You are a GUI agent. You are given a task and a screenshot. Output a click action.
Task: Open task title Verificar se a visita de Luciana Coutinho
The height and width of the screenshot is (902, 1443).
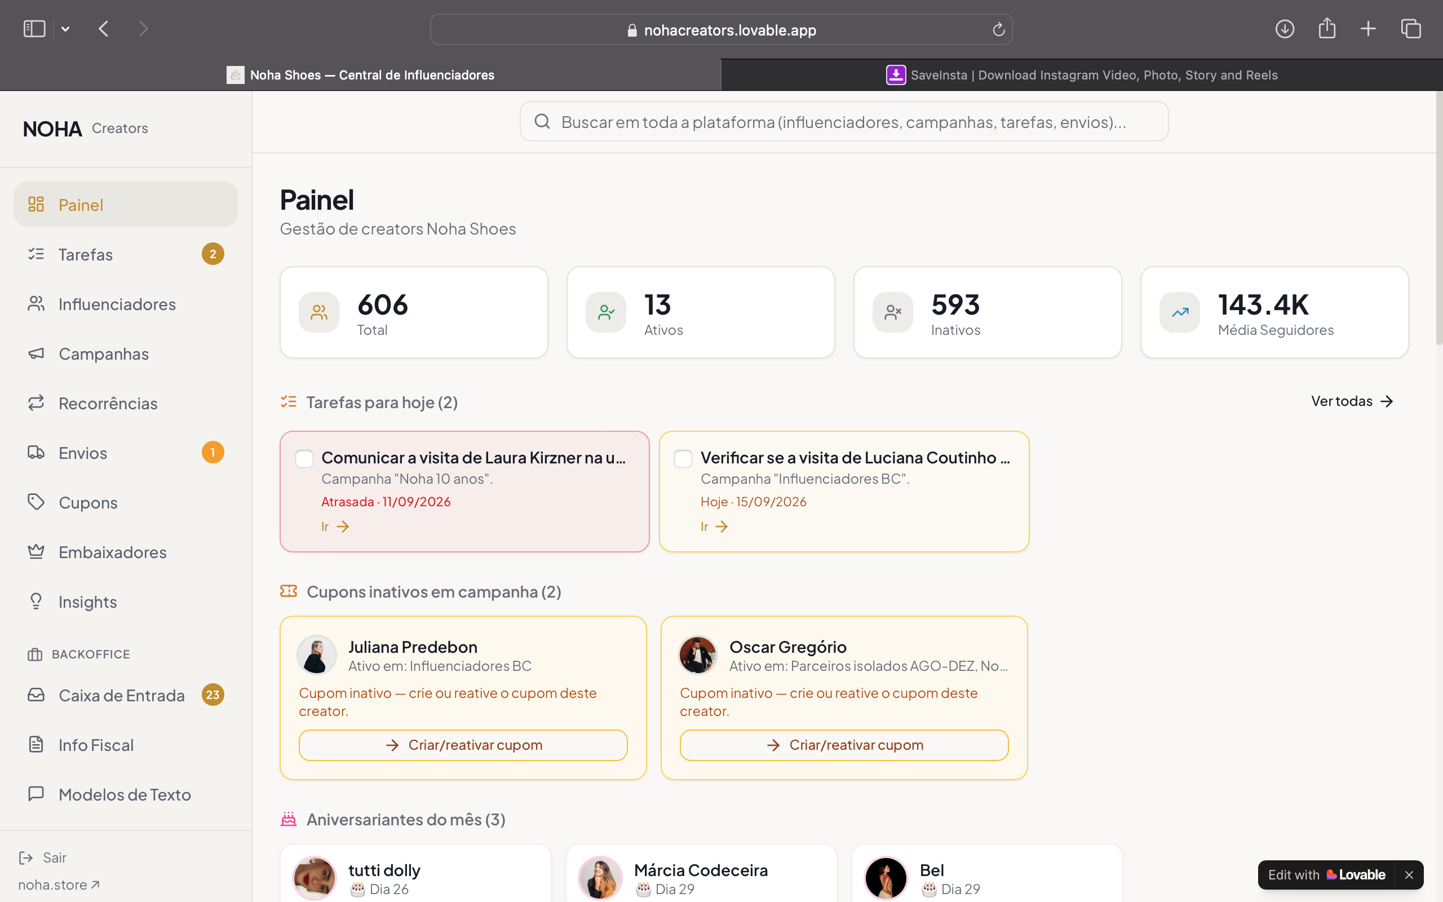click(855, 458)
